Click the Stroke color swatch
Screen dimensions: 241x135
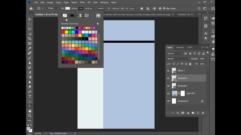click(x=81, y=8)
